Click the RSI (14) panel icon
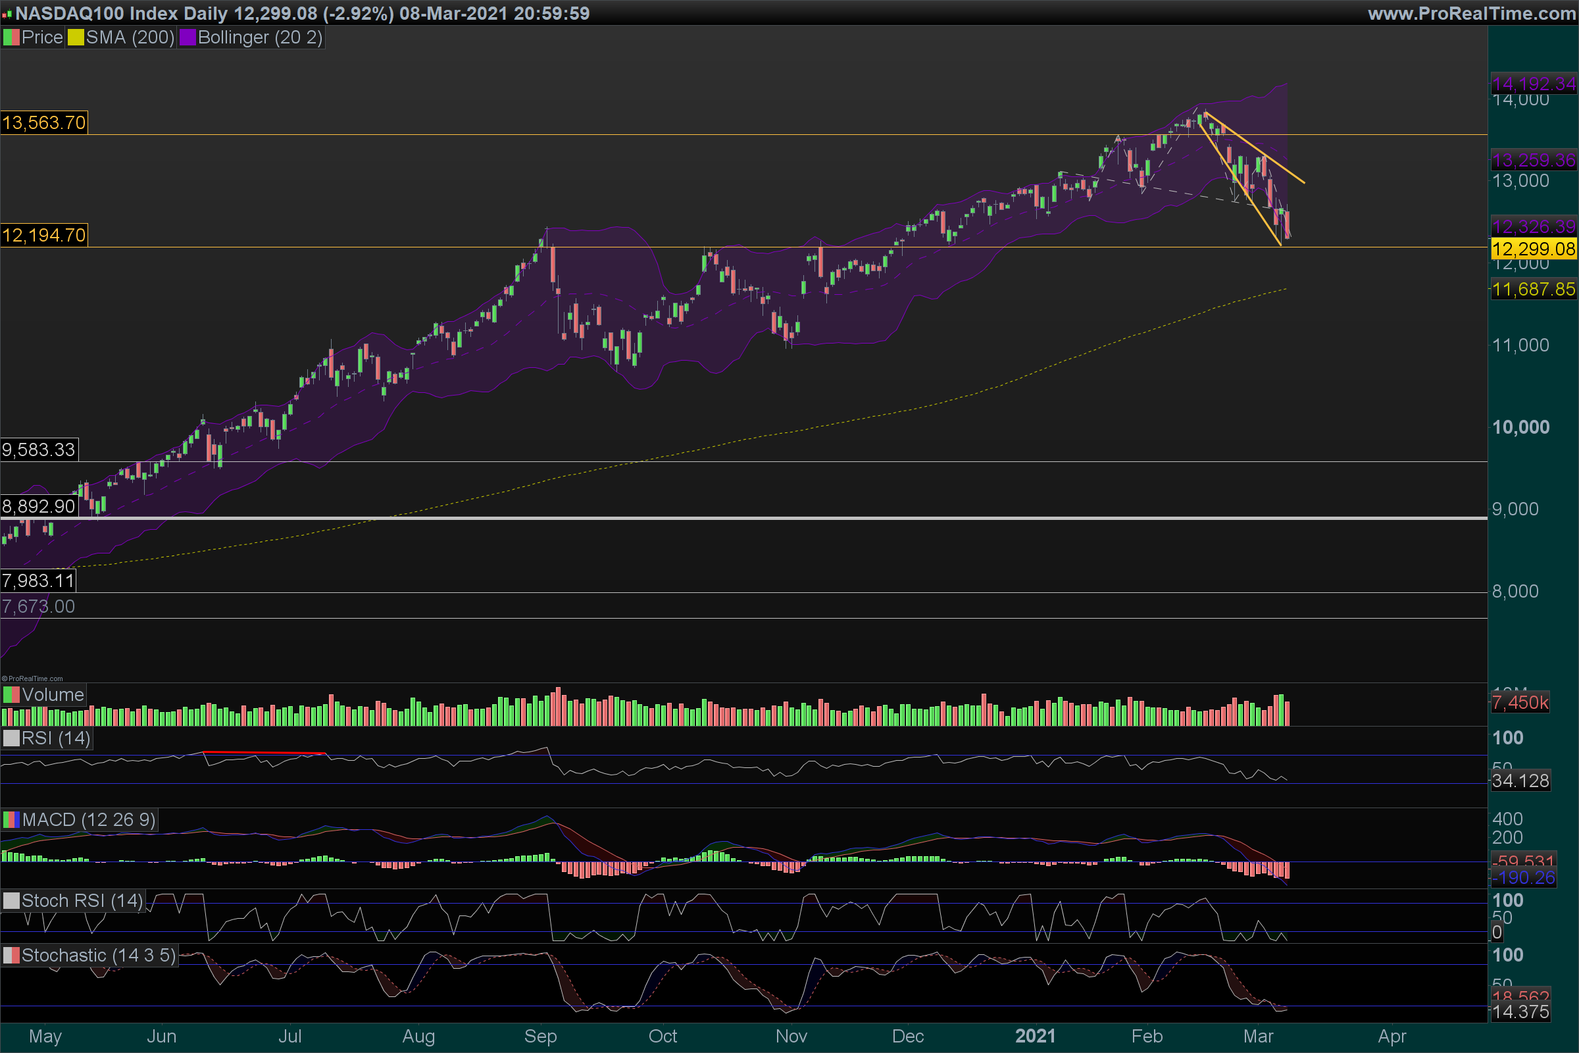Viewport: 1579px width, 1053px height. [x=11, y=738]
